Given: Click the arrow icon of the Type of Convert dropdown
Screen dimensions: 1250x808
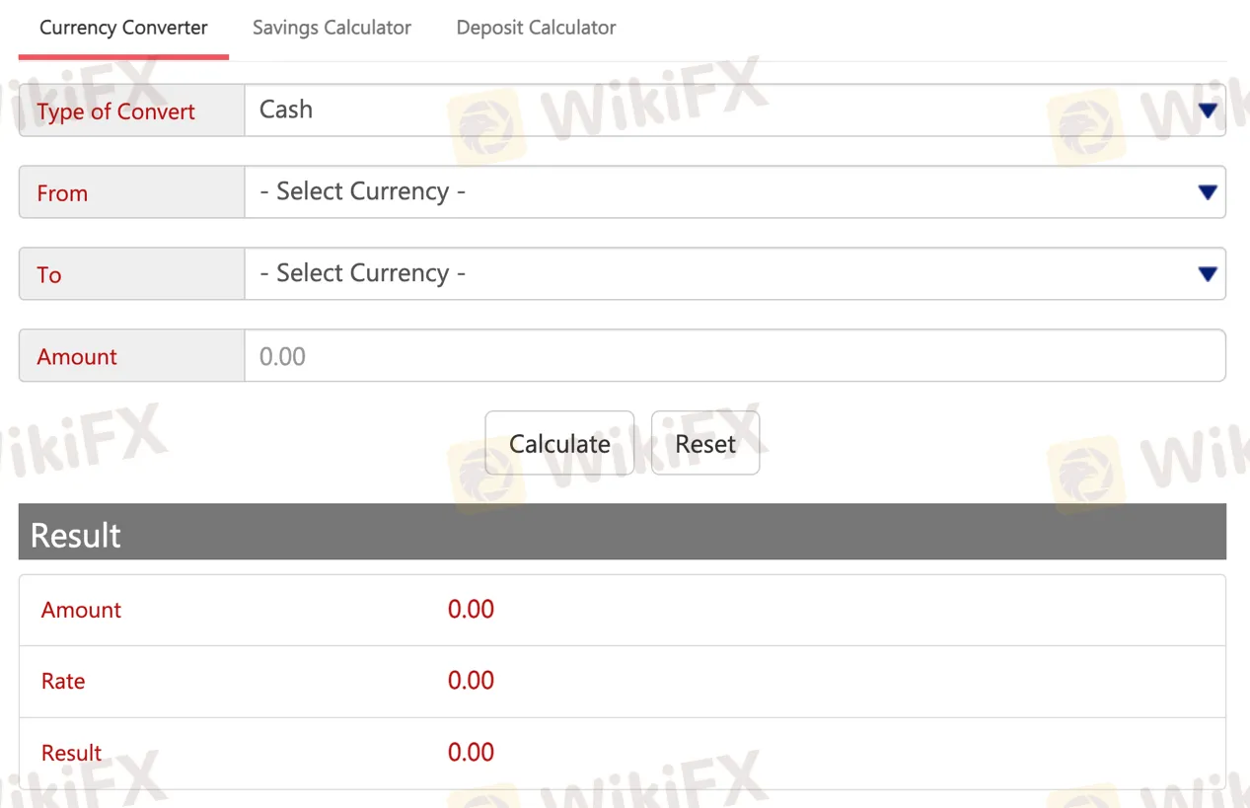Looking at the screenshot, I should pyautogui.click(x=1207, y=111).
